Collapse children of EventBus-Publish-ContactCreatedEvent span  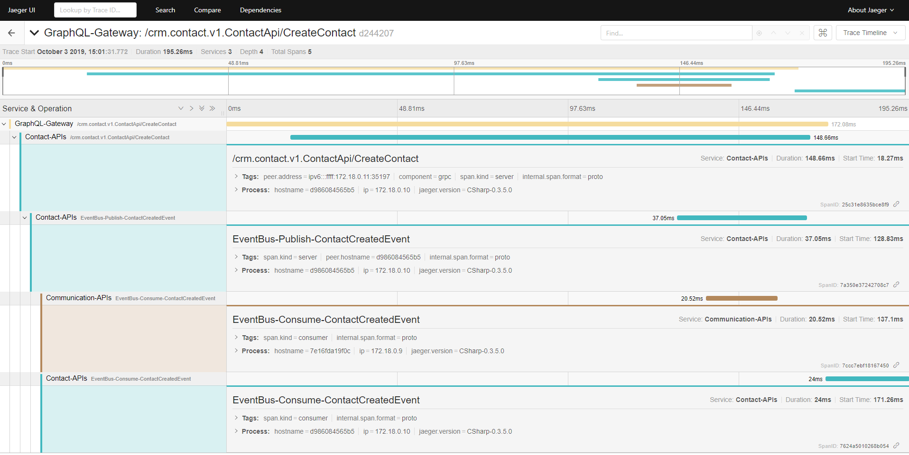(x=25, y=218)
